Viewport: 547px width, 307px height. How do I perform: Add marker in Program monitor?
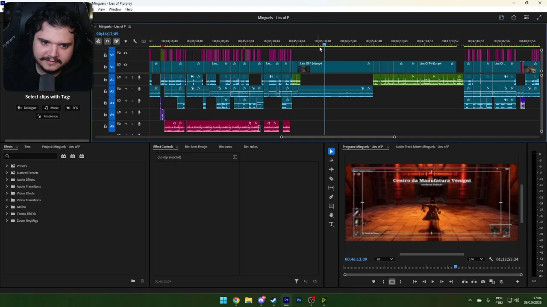point(373,282)
